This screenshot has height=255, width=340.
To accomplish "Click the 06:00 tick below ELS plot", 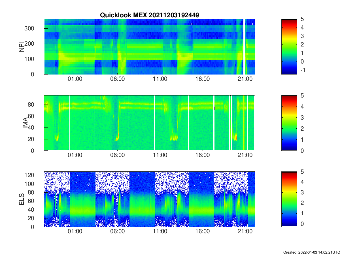I will coord(118,231).
